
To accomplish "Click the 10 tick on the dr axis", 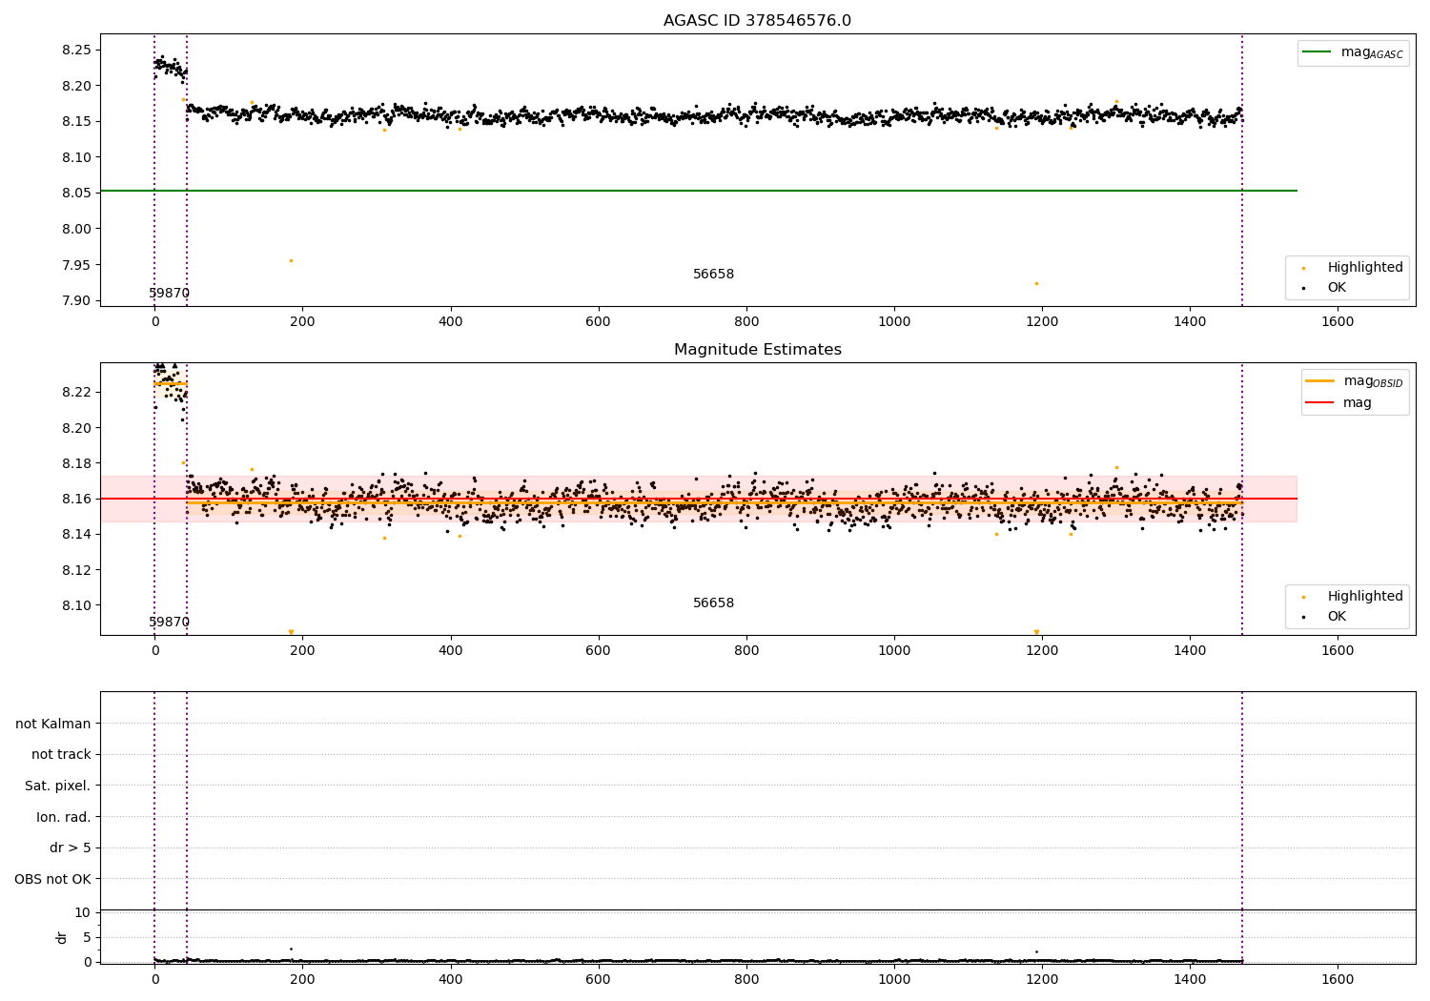I will pyautogui.click(x=83, y=912).
